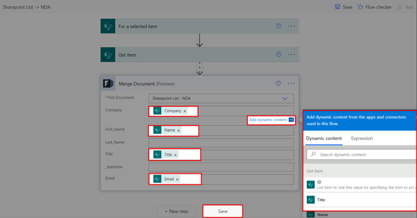Click help icon on Get item step
The width and height of the screenshot is (417, 218).
click(x=278, y=54)
